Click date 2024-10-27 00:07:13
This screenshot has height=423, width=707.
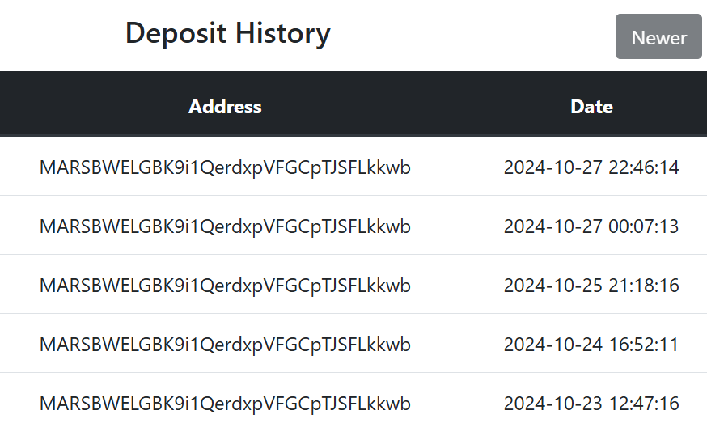tap(591, 226)
